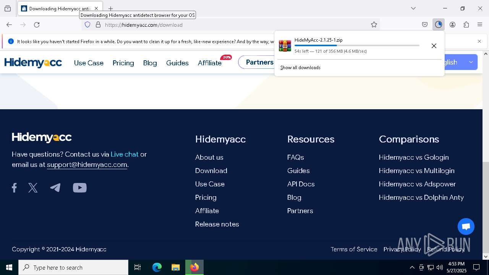
Task: Expand the list all tabs chevron
Action: pos(413,8)
